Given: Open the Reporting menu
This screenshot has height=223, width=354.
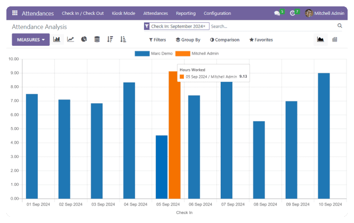Looking at the screenshot, I should tap(186, 13).
